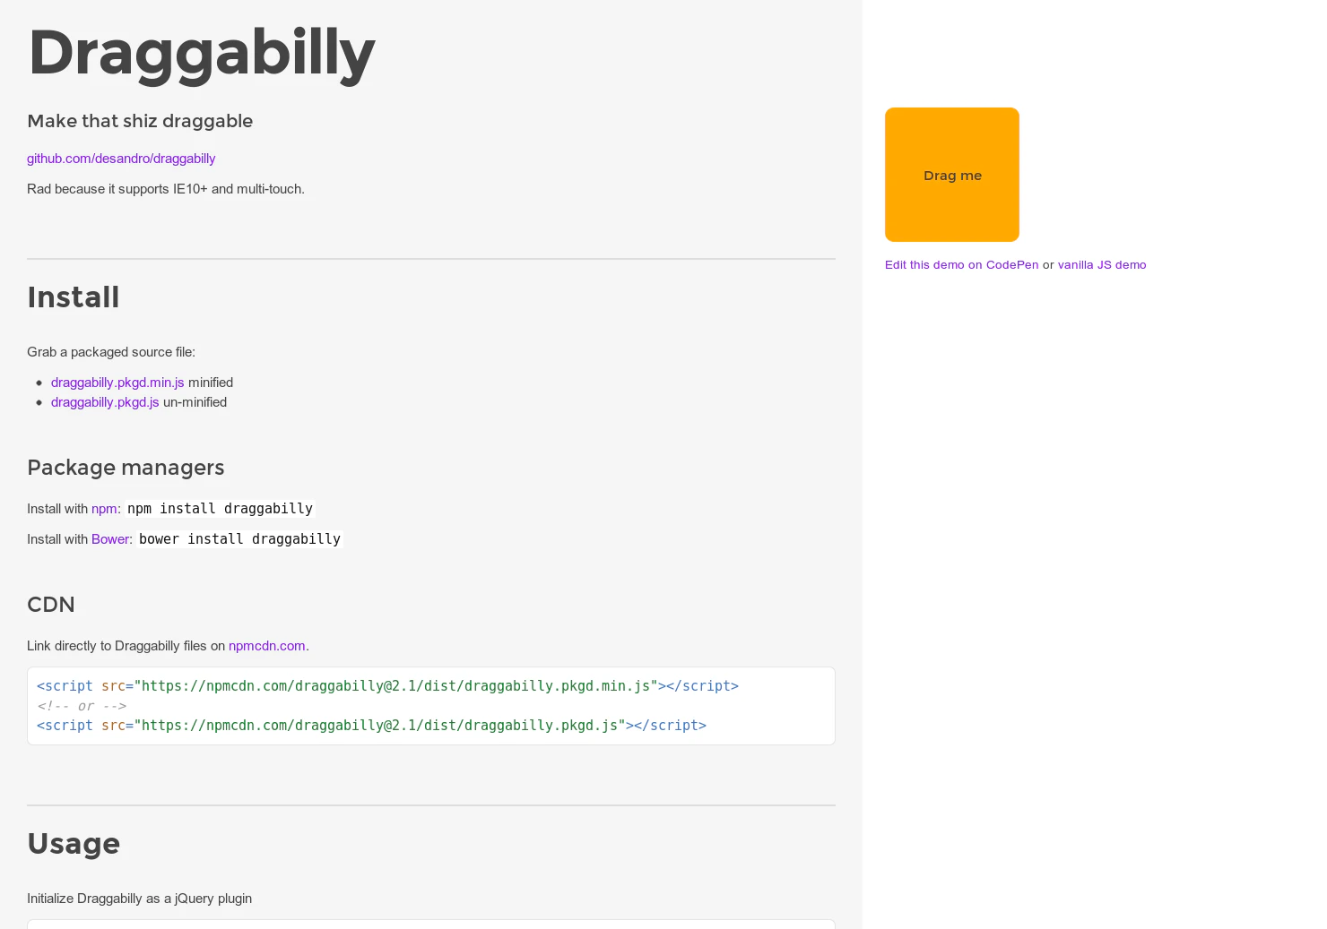Click the CDN heading
The width and height of the screenshot is (1327, 929).
click(51, 605)
